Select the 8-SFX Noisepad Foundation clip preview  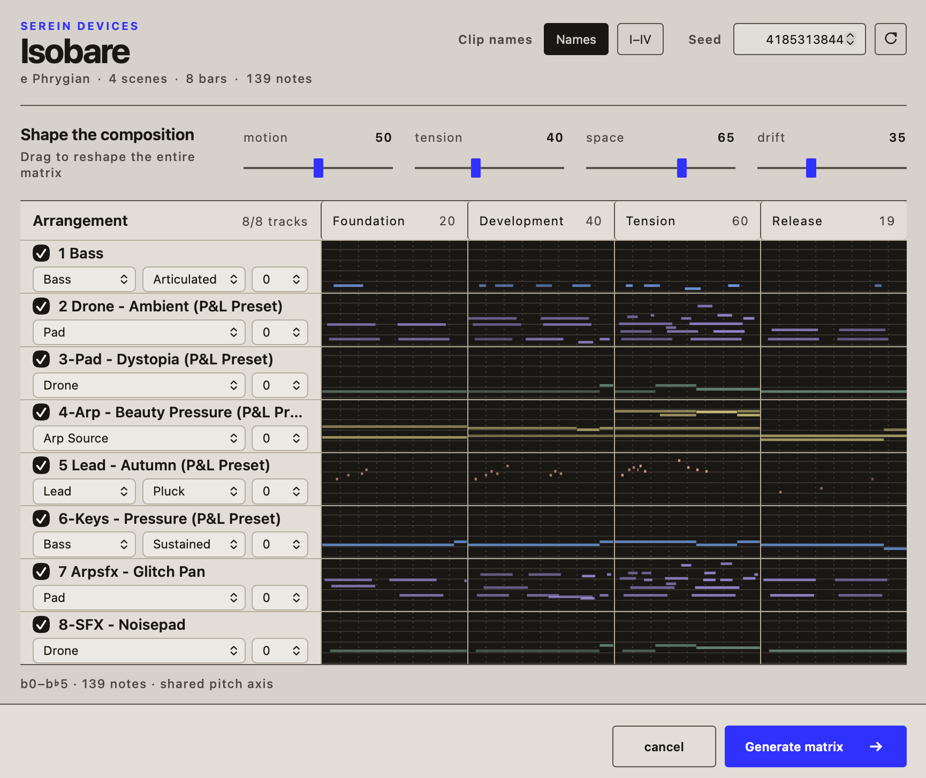coord(394,638)
